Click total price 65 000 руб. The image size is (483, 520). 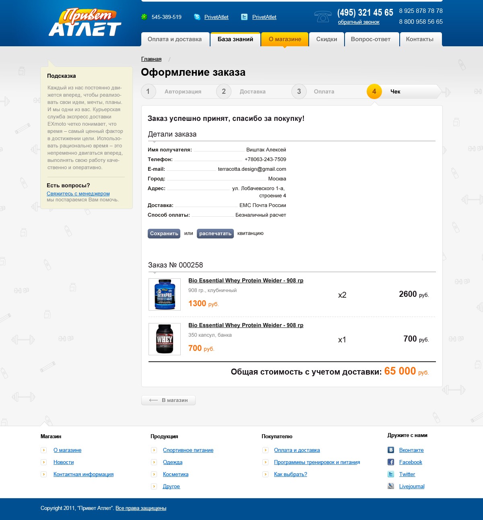[406, 371]
